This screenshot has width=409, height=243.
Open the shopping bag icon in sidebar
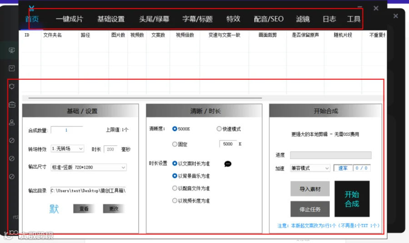tap(12, 68)
